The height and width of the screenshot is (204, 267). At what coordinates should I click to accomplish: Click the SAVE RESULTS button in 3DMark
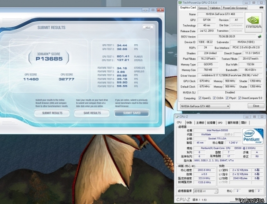click(92, 113)
